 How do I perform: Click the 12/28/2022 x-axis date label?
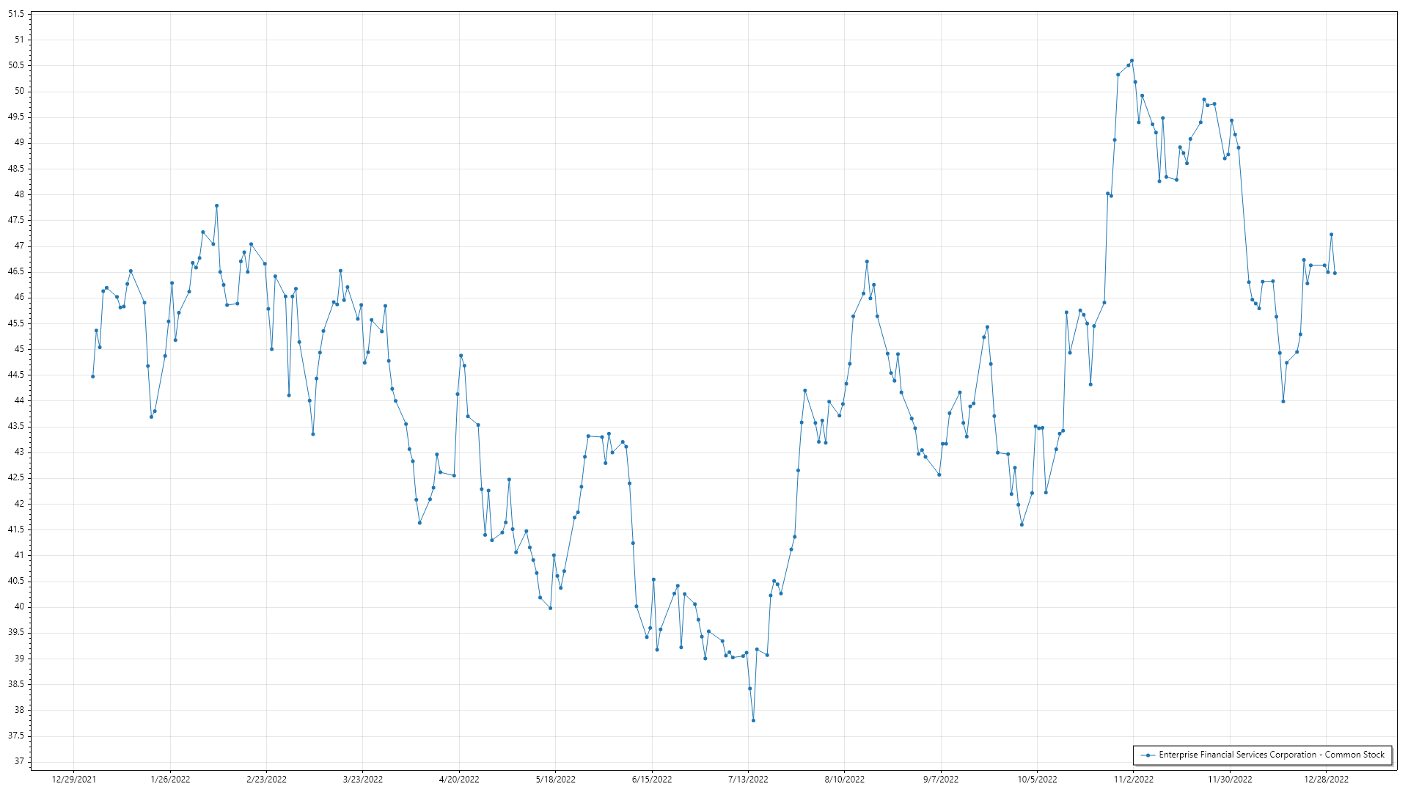(x=1326, y=780)
